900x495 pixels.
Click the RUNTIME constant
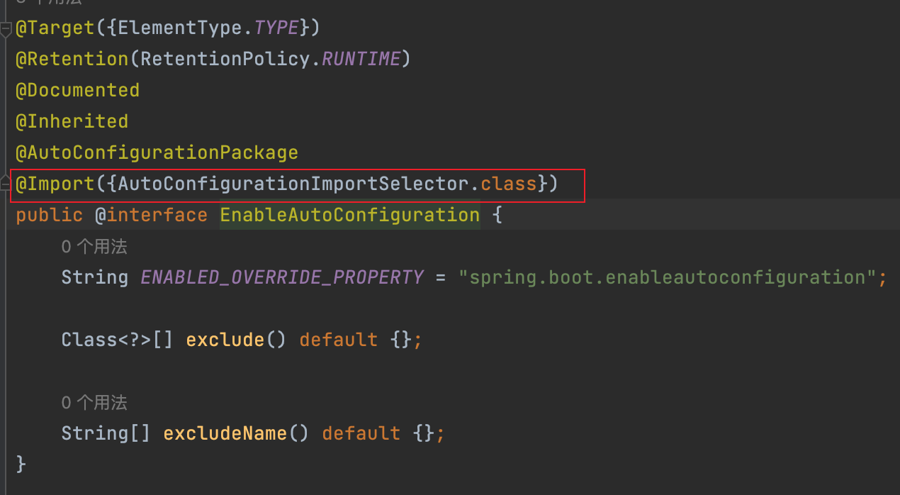(x=361, y=59)
